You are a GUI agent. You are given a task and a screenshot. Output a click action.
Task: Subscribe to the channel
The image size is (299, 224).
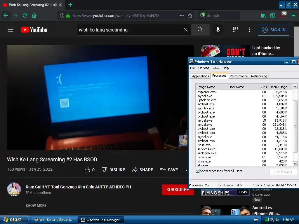178,190
